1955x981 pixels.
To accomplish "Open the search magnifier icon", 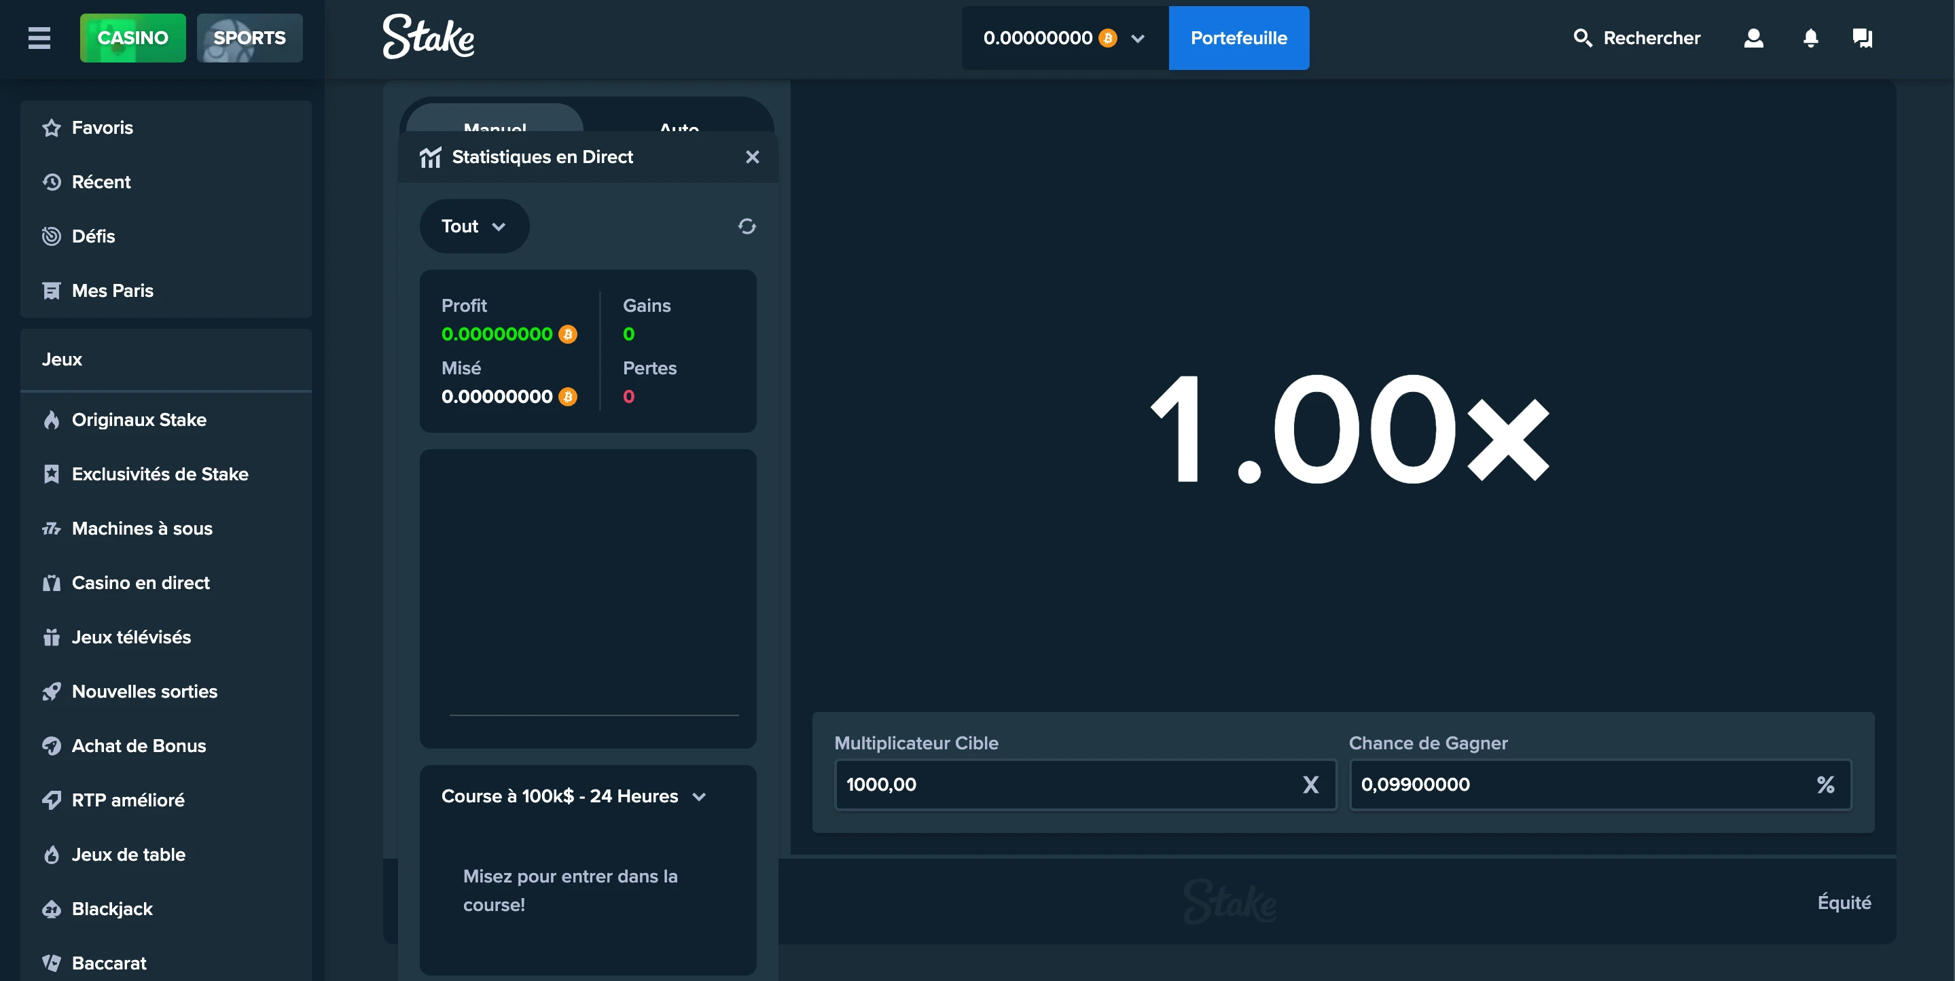I will click(x=1582, y=38).
